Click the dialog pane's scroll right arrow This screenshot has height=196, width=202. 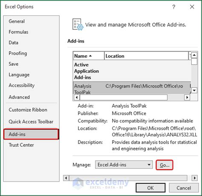pos(195,178)
